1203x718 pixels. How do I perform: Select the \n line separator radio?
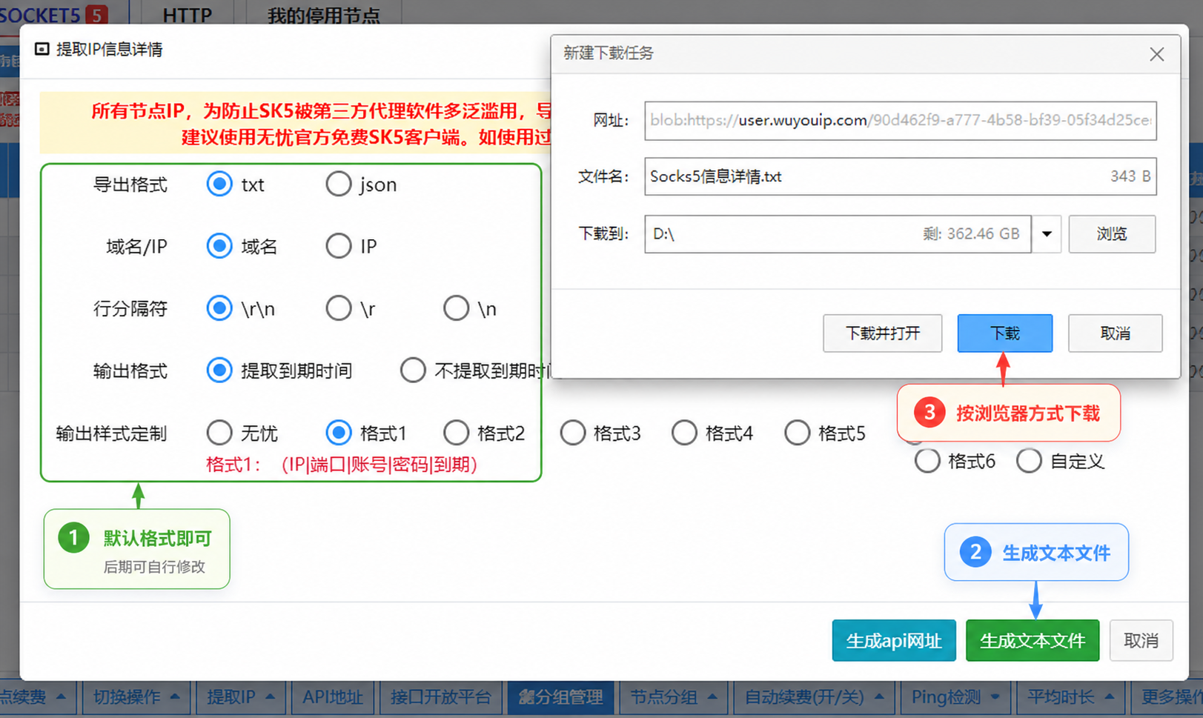(x=456, y=308)
